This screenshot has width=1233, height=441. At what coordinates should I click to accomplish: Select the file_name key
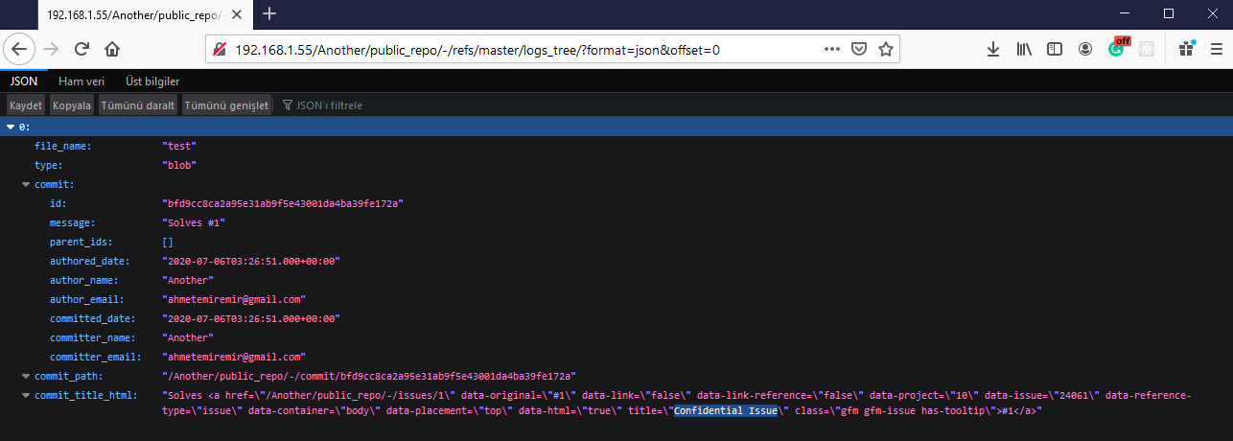click(63, 146)
